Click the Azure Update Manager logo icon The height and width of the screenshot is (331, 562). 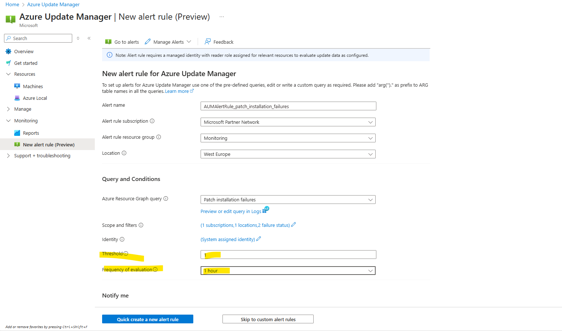(11, 19)
